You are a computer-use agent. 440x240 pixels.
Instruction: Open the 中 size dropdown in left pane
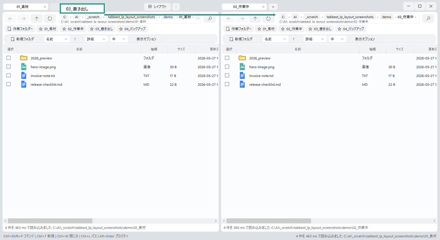118,39
